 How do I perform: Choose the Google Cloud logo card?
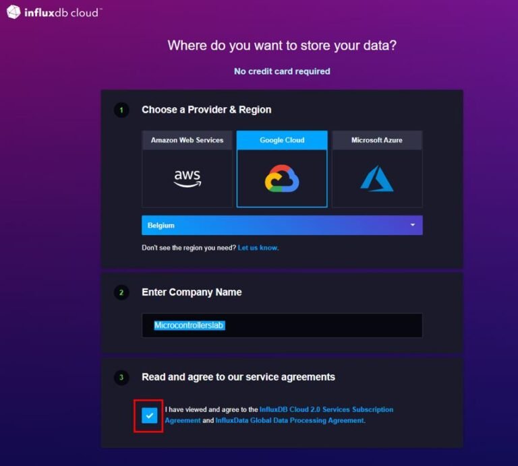[282, 178]
